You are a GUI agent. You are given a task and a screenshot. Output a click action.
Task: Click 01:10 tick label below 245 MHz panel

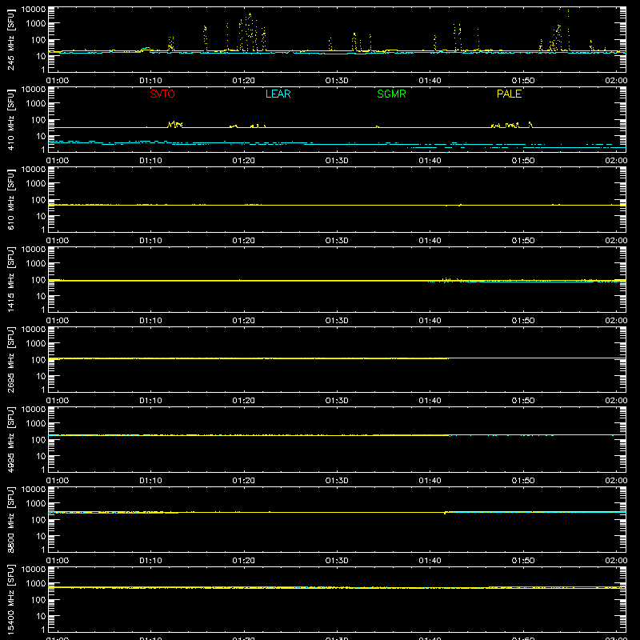[x=150, y=81]
